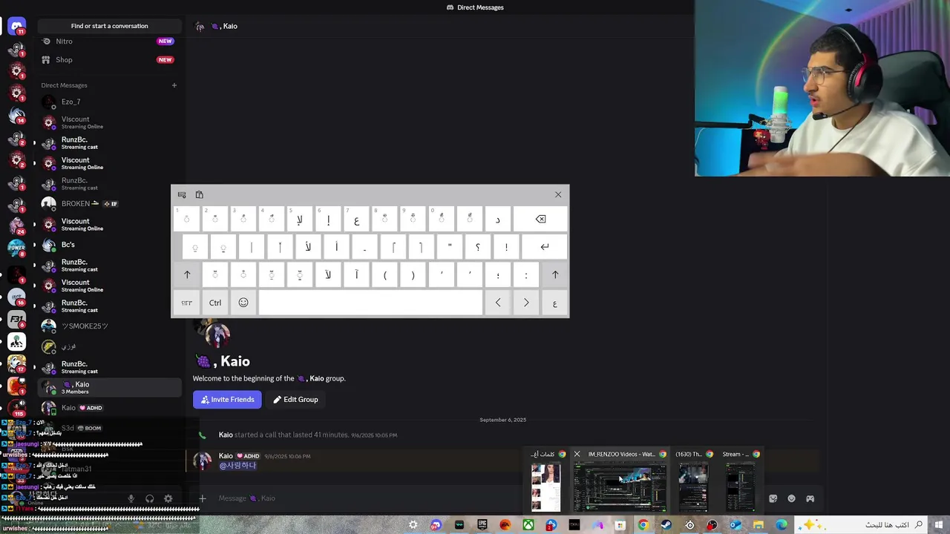This screenshot has width=950, height=534.
Task: Open SMOKE25 direct message
Action: (109, 326)
